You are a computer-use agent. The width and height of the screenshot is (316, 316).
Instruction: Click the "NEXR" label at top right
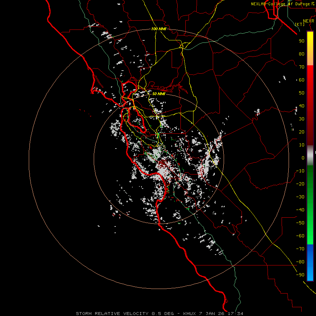coord(308,21)
